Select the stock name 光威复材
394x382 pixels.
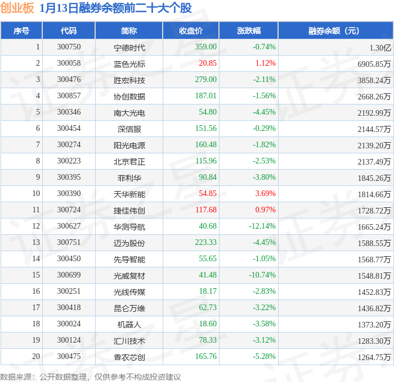click(129, 276)
